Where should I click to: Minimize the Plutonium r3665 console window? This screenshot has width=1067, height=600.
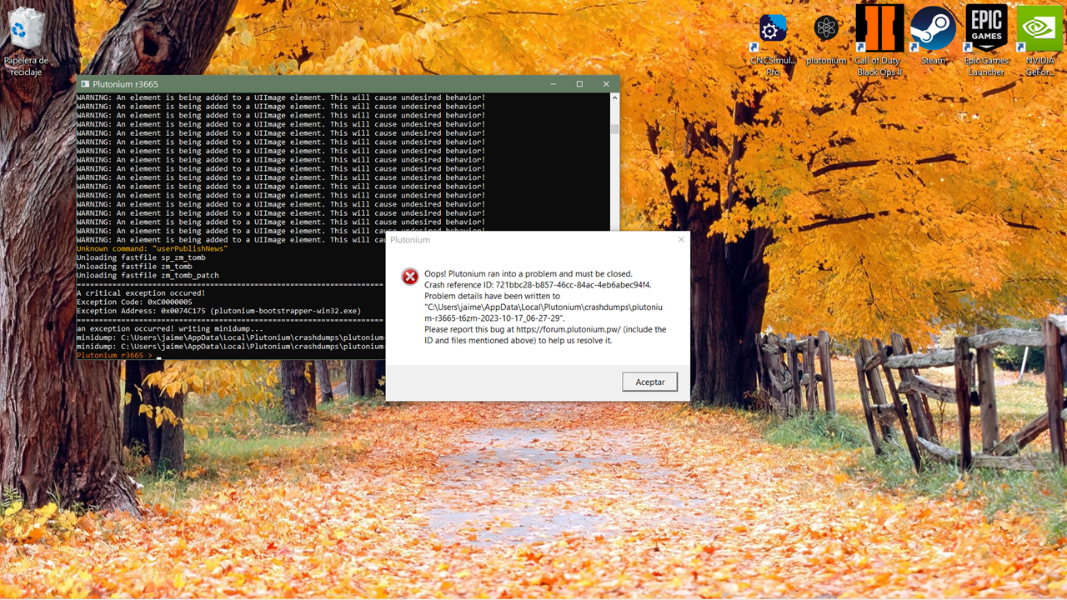(554, 84)
